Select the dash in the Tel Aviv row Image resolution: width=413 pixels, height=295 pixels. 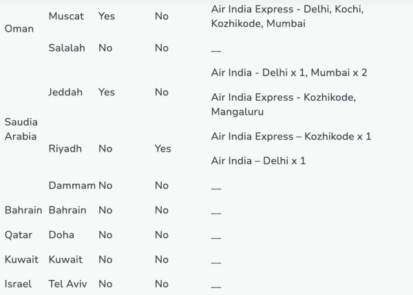click(x=216, y=285)
